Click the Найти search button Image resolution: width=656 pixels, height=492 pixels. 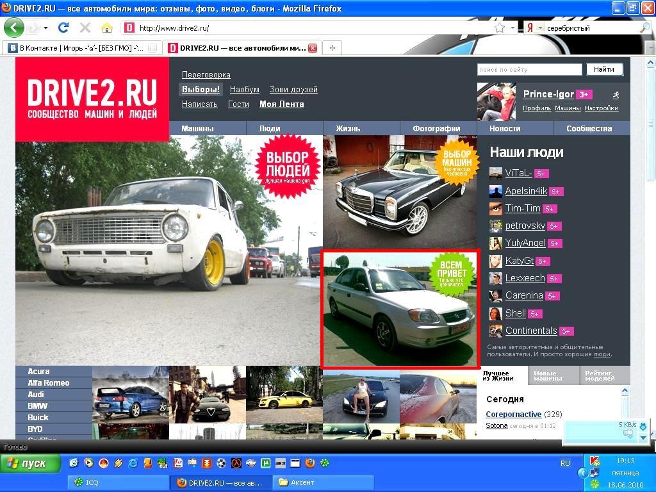(604, 69)
